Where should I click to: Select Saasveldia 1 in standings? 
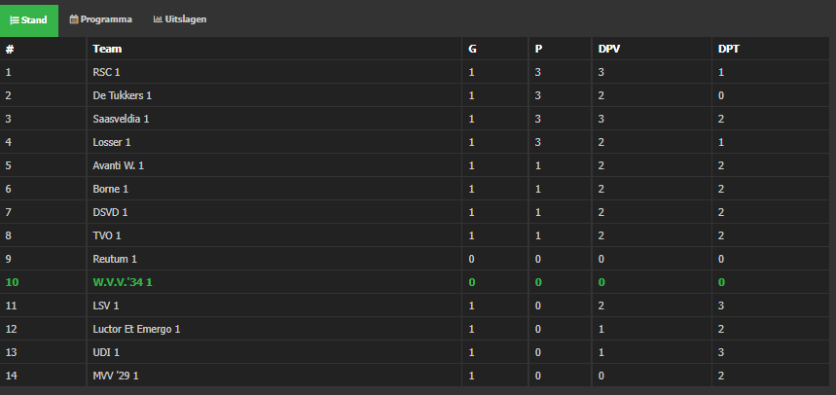(x=121, y=119)
